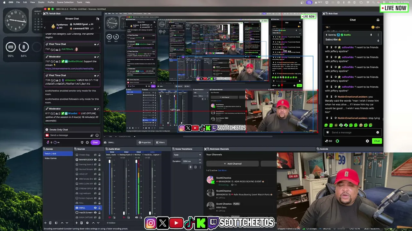The width and height of the screenshot is (412, 231).
Task: Hide the SMALL source
Action: click(95, 208)
